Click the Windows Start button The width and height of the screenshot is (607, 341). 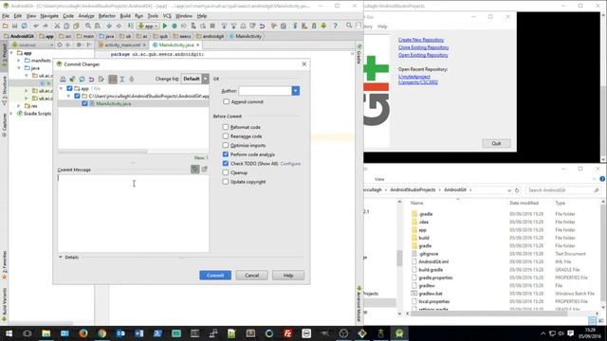[x=9, y=332]
